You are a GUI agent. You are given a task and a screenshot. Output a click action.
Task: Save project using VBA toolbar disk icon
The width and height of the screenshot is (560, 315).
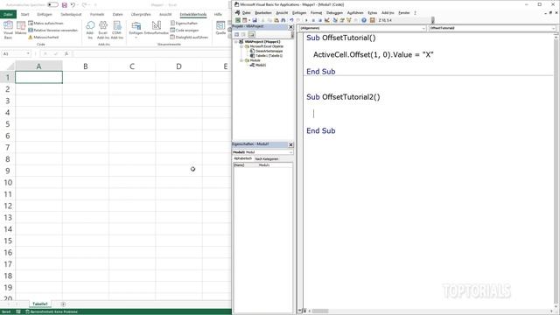[x=255, y=20]
